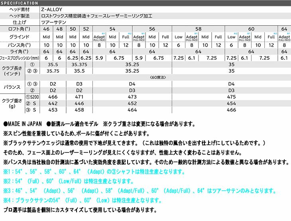Click the ①S200 shaft label
Screen dimensions: 291x221
coord(33,97)
